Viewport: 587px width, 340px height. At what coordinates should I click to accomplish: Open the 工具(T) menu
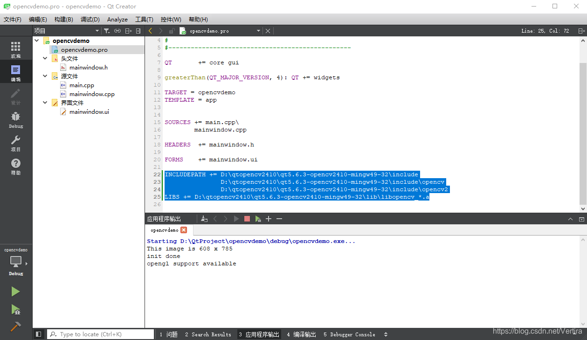(x=144, y=19)
